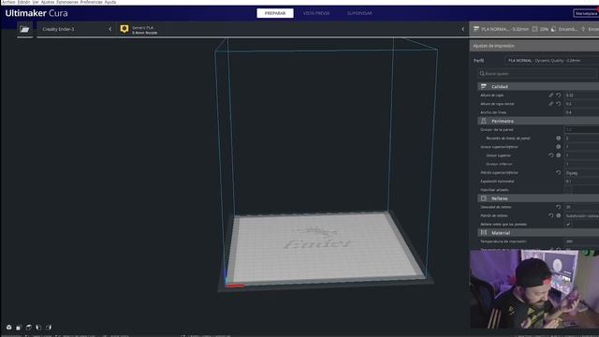Open the Edición menu
This screenshot has height=337, width=599.
(23, 2)
